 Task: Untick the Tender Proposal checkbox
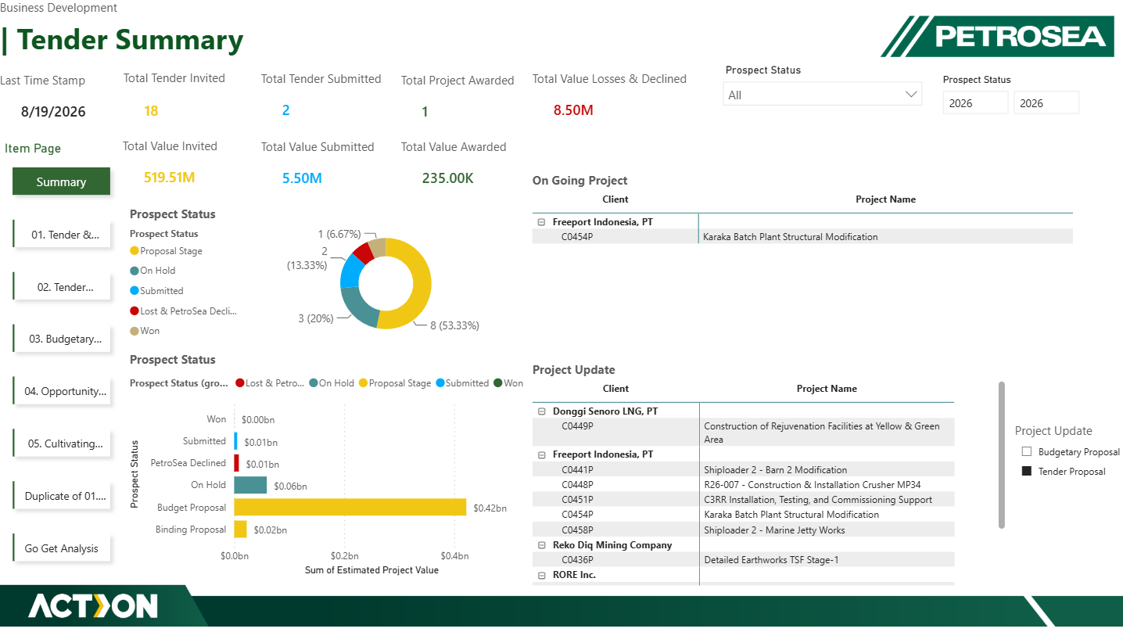1027,471
